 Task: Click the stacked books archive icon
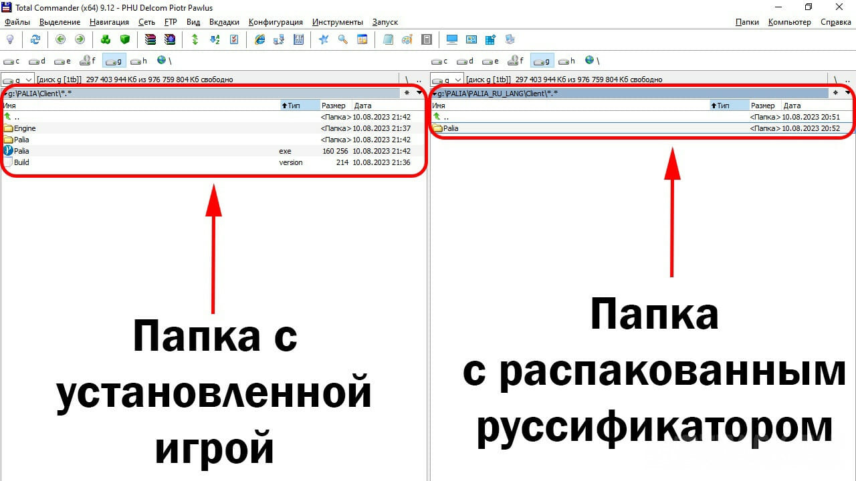point(150,39)
